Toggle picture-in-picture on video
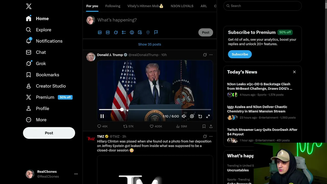Screen dimensions: 327x184 (200, 116)
